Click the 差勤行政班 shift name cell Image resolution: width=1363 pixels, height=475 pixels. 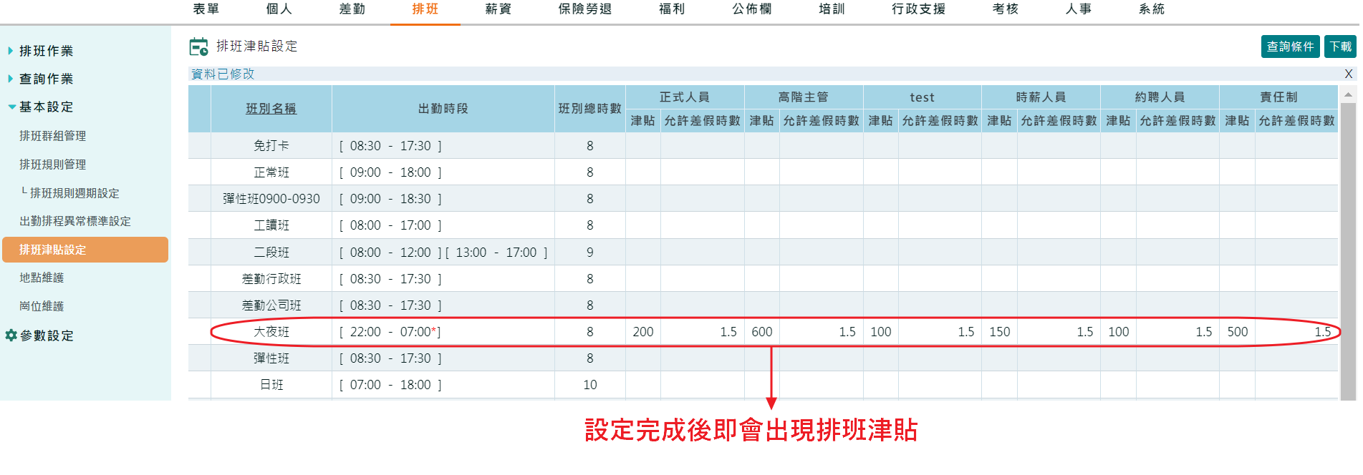tap(271, 279)
